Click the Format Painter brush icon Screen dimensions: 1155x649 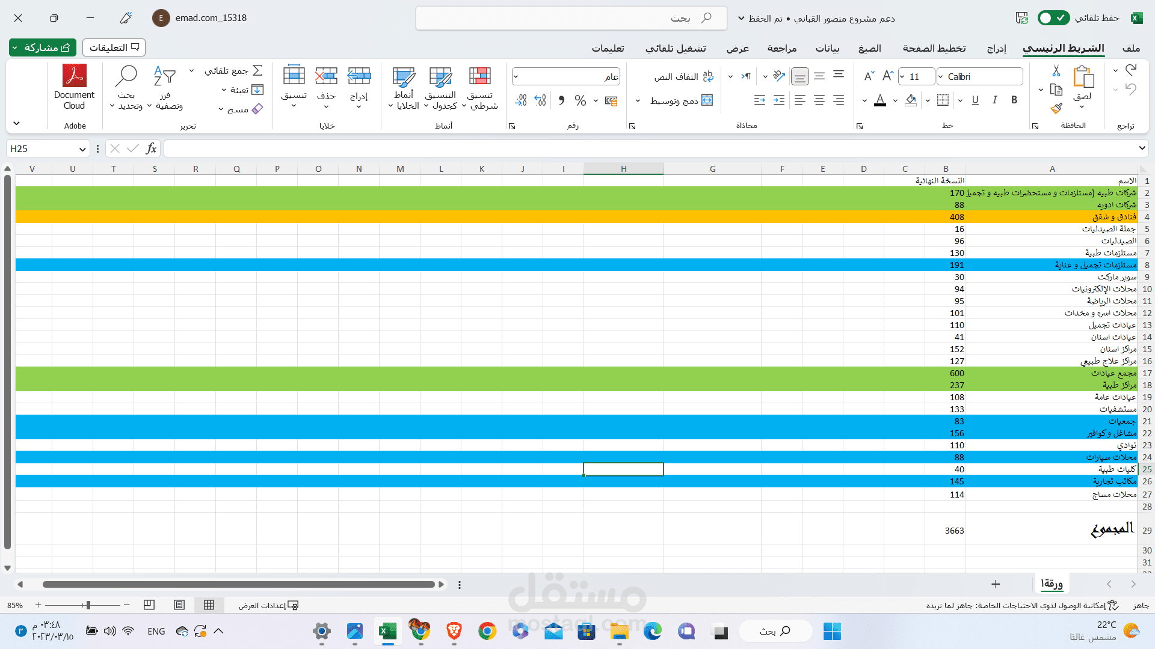tap(1056, 108)
